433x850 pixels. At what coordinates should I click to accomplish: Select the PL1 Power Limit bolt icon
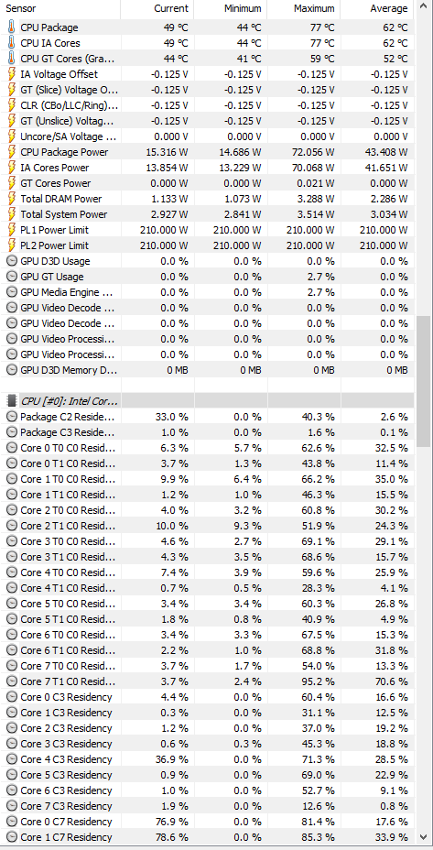coord(11,230)
